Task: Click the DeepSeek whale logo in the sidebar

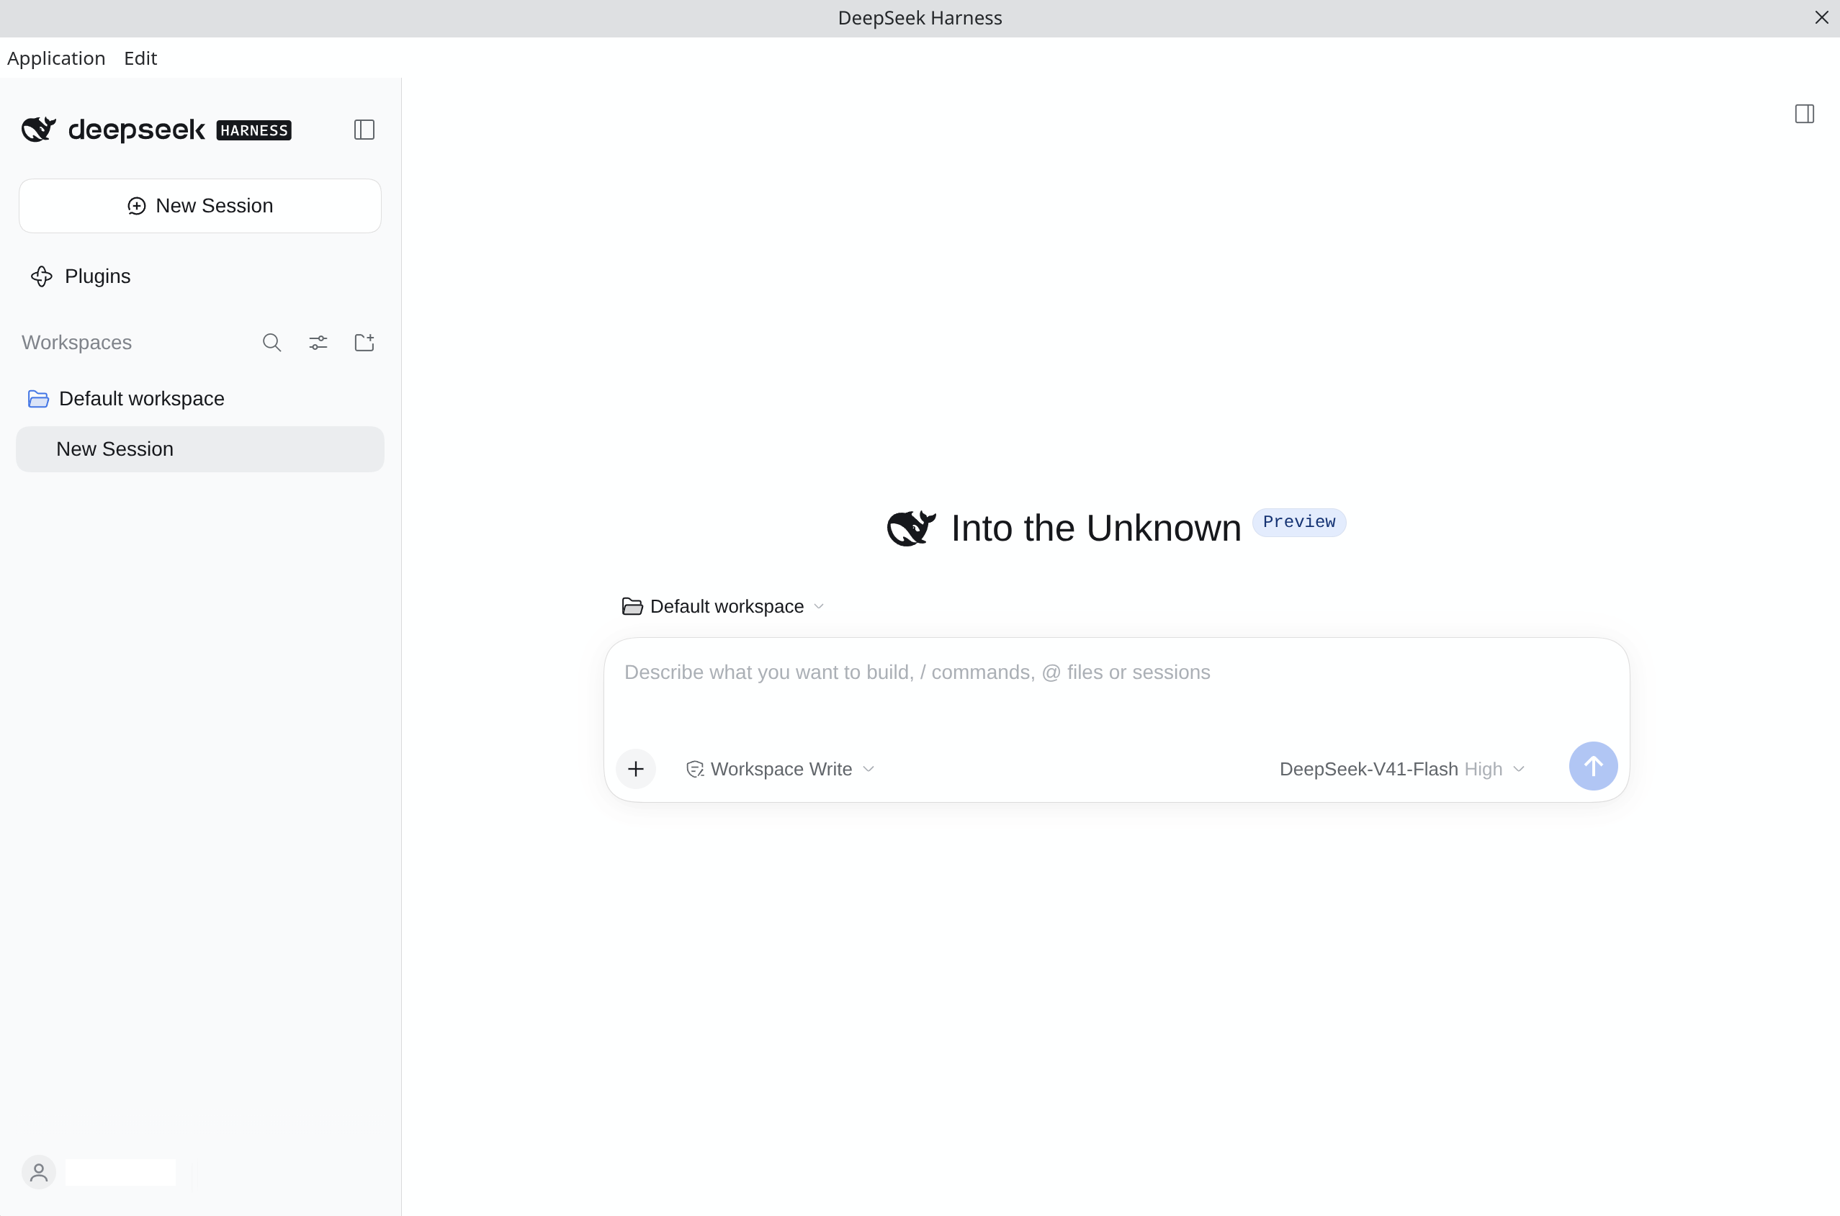Action: [x=39, y=130]
